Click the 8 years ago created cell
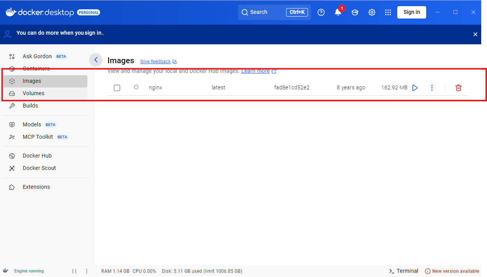The image size is (487, 277). pyautogui.click(x=351, y=87)
